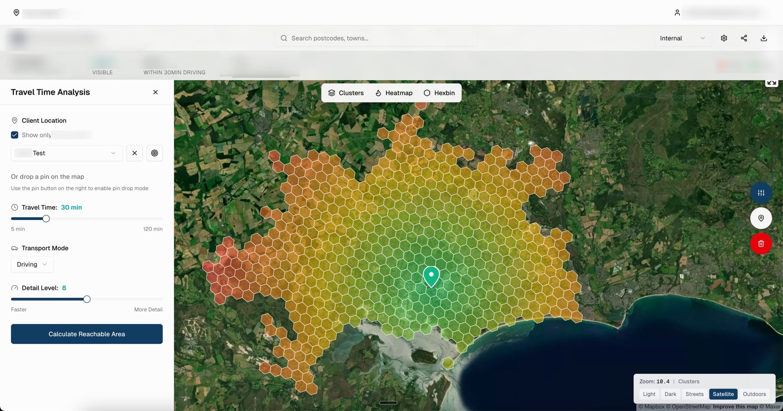
Task: Enable pin drop mode button
Action: [761, 218]
